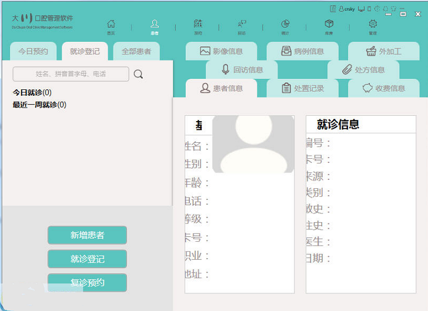Switch to 今日预约 tab
Image resolution: width=428 pixels, height=311 pixels.
[x=34, y=51]
